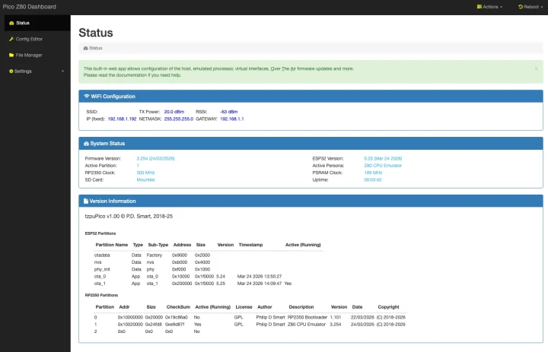
Task: Click the File Manager folder icon
Action: (11, 55)
